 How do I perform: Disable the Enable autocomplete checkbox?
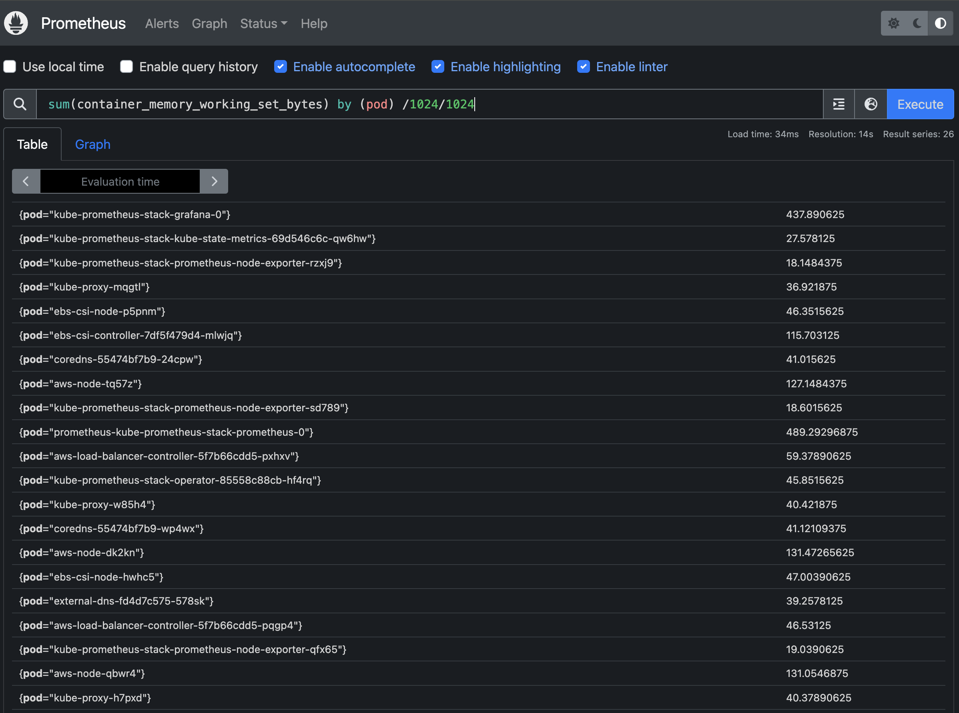tap(281, 67)
